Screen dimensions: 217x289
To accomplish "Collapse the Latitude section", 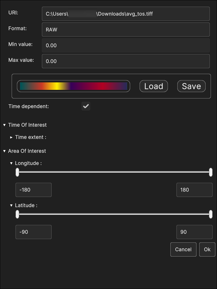I will [x=11, y=206].
